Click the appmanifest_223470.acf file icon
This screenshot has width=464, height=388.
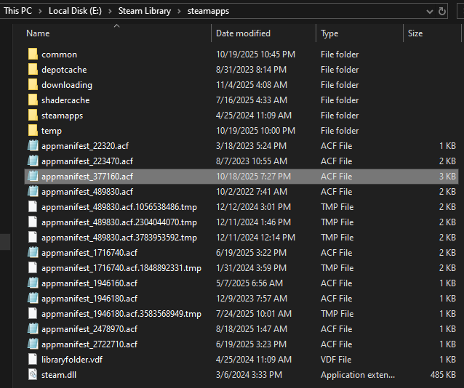click(x=33, y=161)
